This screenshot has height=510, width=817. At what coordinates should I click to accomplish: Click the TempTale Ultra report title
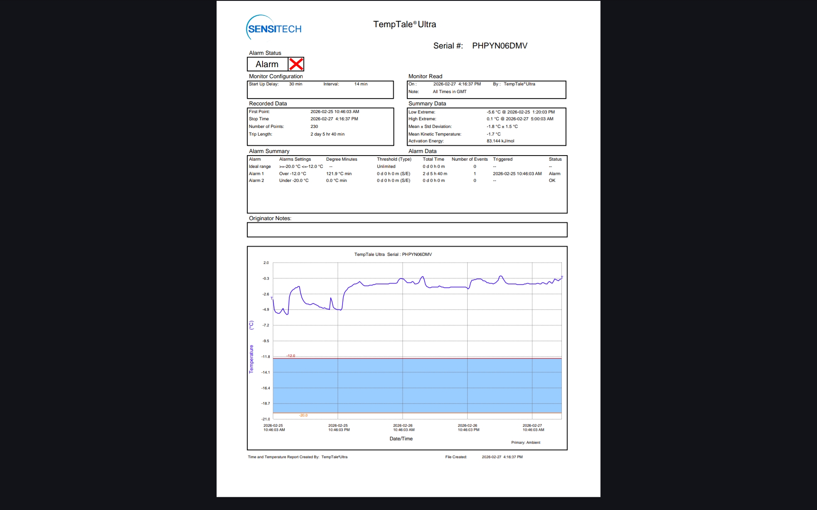404,24
